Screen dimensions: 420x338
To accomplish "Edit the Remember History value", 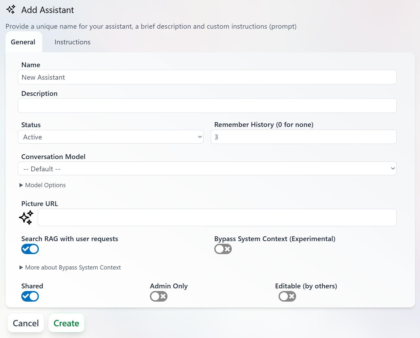I will [304, 137].
